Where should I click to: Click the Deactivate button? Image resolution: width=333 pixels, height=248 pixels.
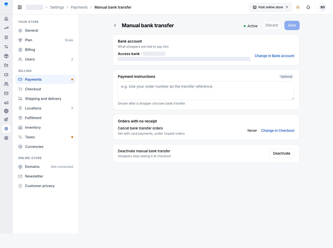coord(281,154)
